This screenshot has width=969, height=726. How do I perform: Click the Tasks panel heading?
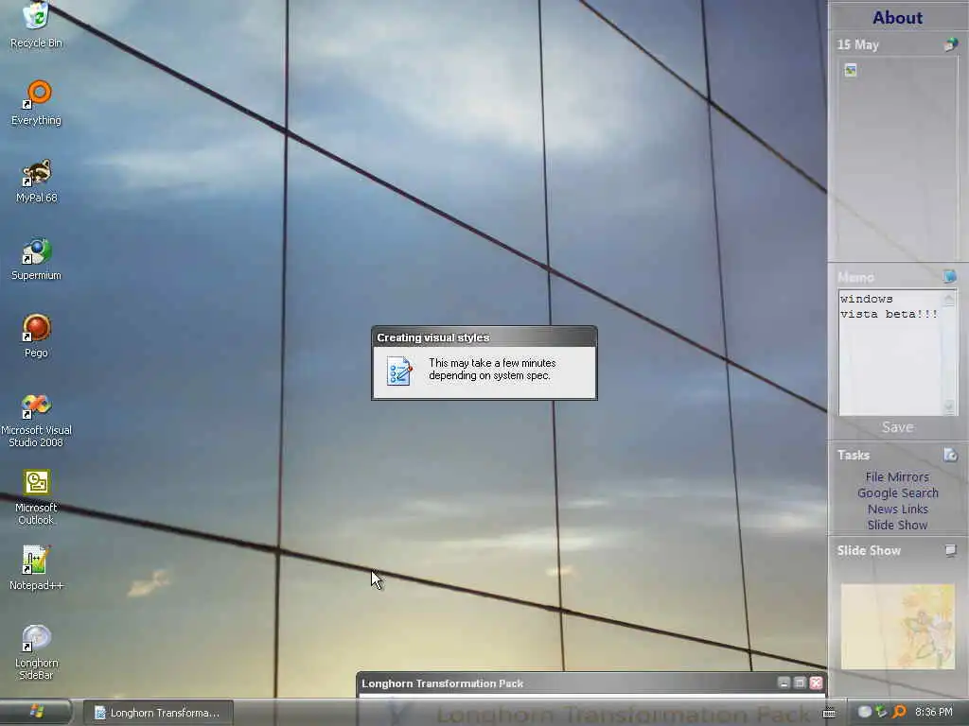tap(854, 455)
